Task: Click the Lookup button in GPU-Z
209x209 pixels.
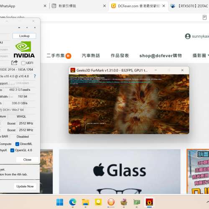Action: pyautogui.click(x=24, y=36)
